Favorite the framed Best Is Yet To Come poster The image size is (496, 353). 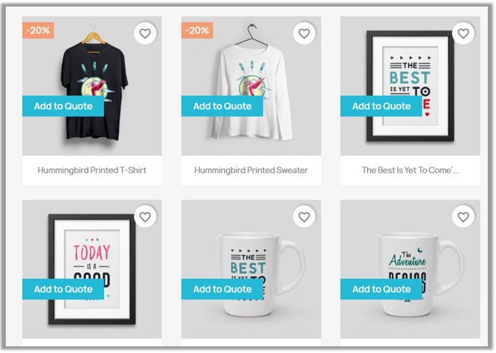(463, 33)
